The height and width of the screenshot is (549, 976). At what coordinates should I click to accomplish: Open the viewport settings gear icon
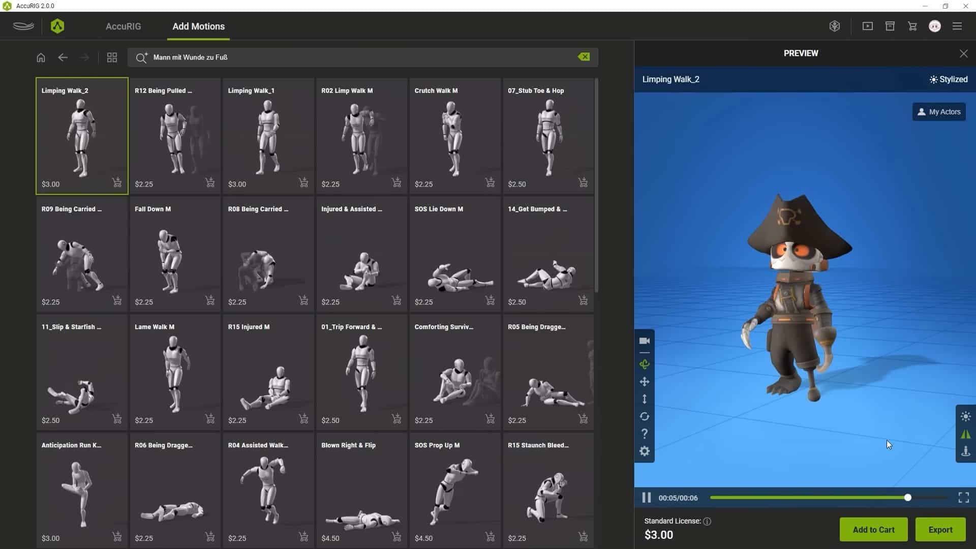[645, 451]
